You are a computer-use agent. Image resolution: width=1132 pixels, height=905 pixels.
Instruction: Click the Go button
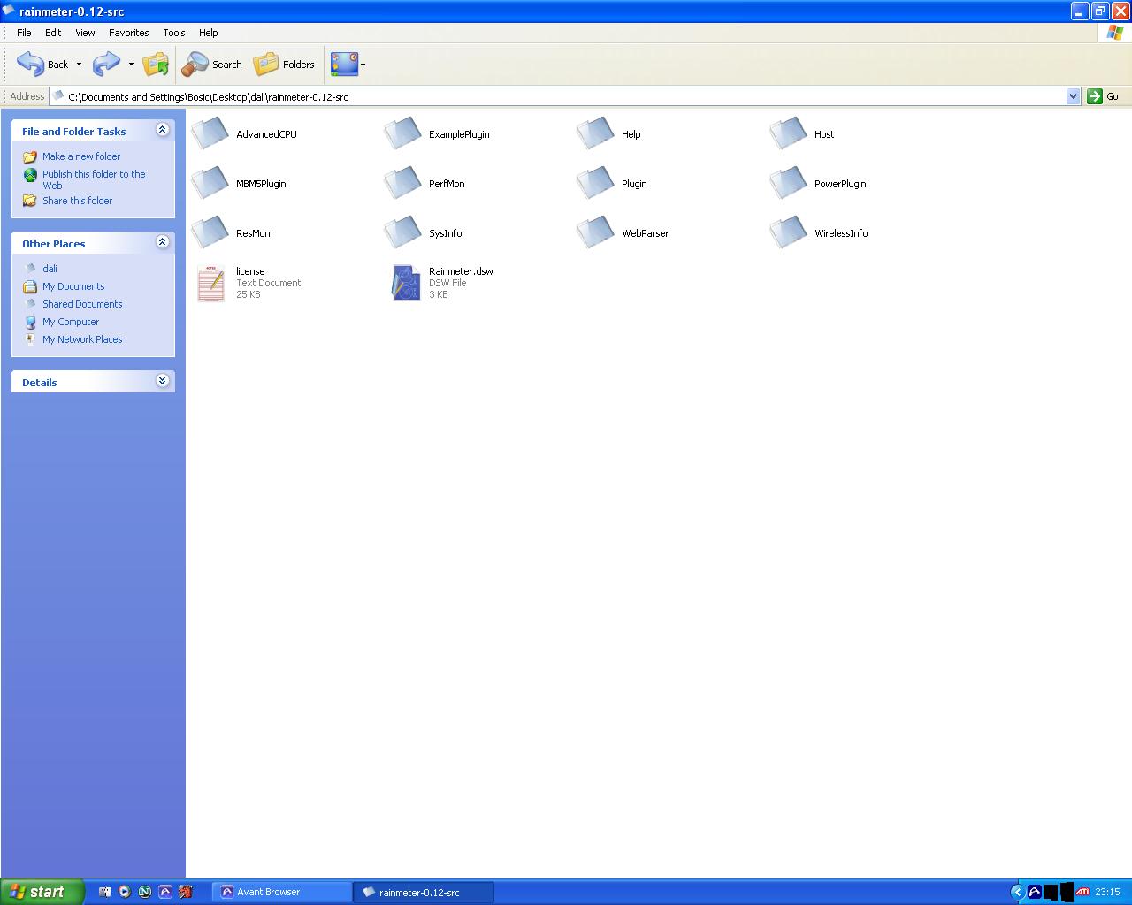pyautogui.click(x=1104, y=96)
